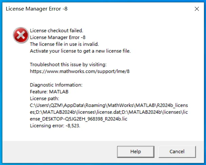This screenshot has width=206, height=165.
Task: Close the License Manager Error dialog
Action: (197, 9)
